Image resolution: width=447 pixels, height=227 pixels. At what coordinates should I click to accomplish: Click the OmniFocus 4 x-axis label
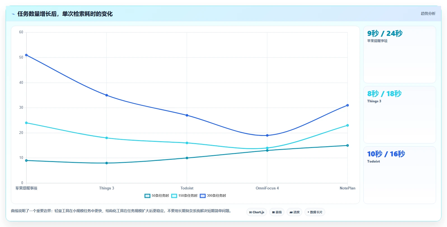(x=267, y=188)
